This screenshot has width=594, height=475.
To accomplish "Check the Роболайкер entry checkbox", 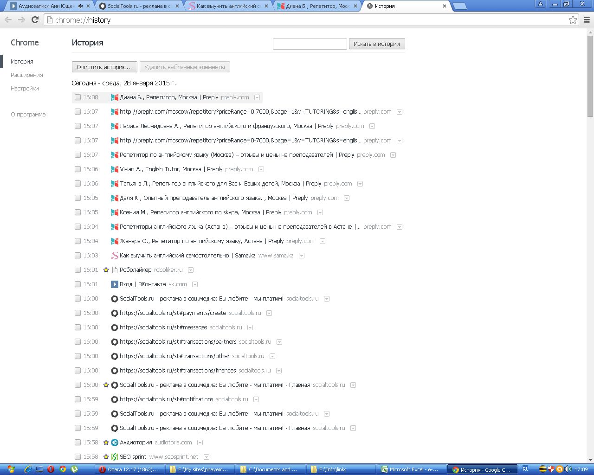I will (x=77, y=270).
